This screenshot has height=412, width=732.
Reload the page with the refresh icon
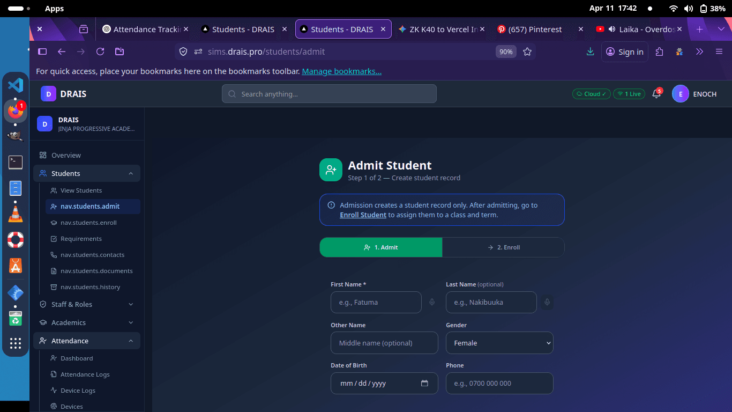(100, 51)
